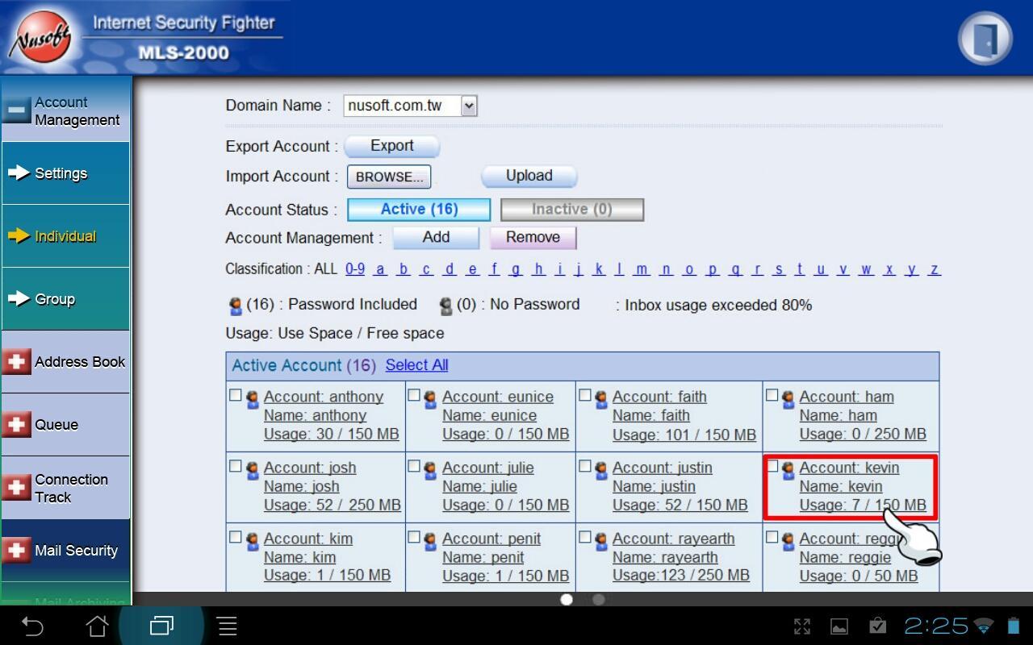
Task: Click kevin's user icon
Action: [788, 471]
